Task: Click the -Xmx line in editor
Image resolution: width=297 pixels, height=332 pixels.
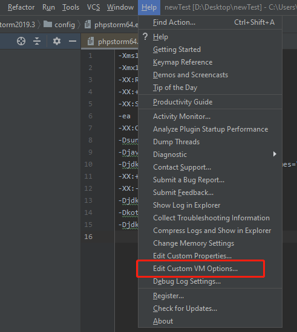Action: [x=128, y=68]
